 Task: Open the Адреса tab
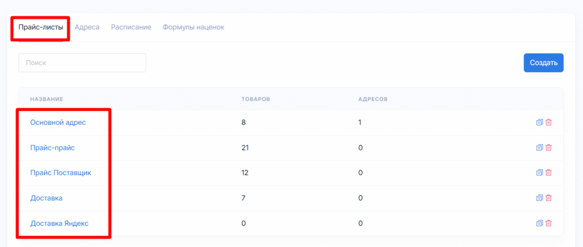87,27
